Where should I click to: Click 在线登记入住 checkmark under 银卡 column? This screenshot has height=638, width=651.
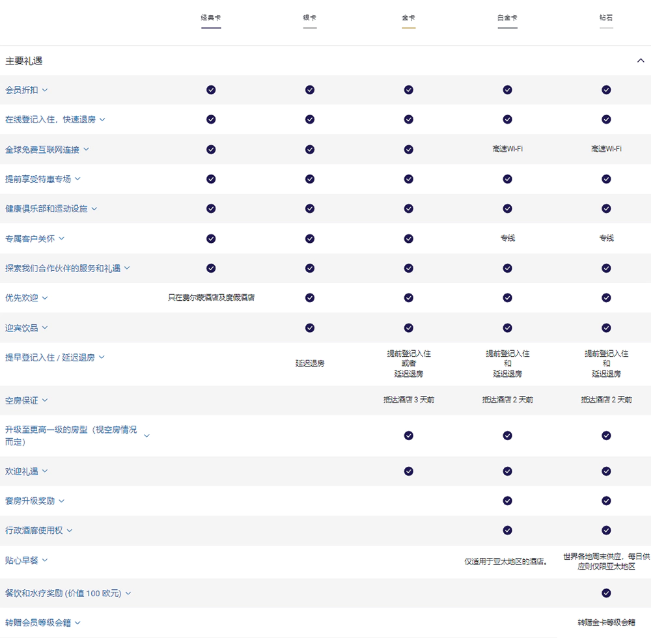tap(310, 120)
